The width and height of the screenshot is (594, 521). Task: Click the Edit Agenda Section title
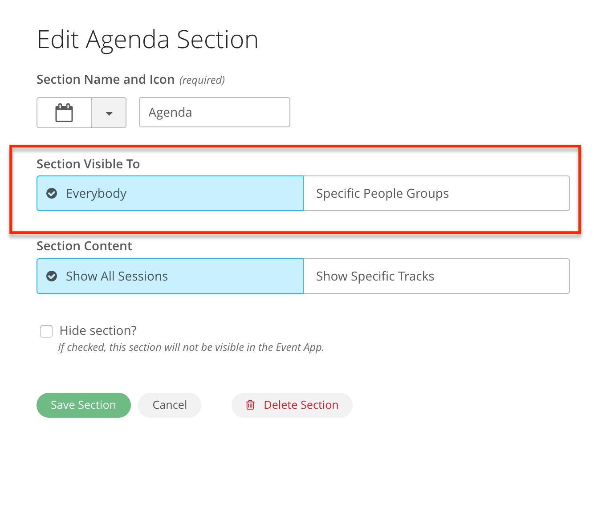point(148,40)
